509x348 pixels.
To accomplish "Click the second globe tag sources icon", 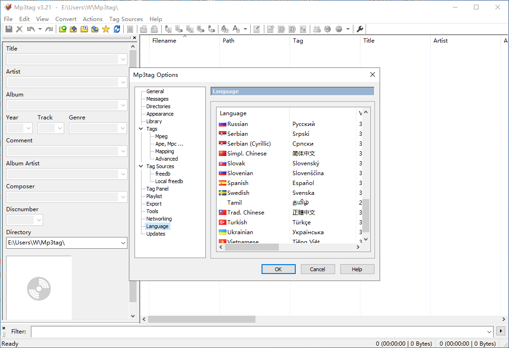I will pos(338,29).
